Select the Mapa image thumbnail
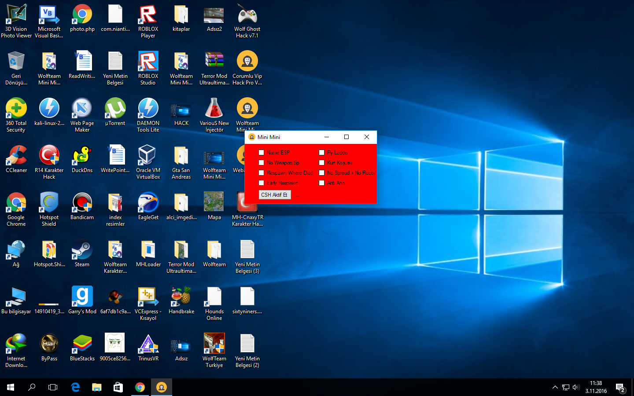 click(214, 206)
